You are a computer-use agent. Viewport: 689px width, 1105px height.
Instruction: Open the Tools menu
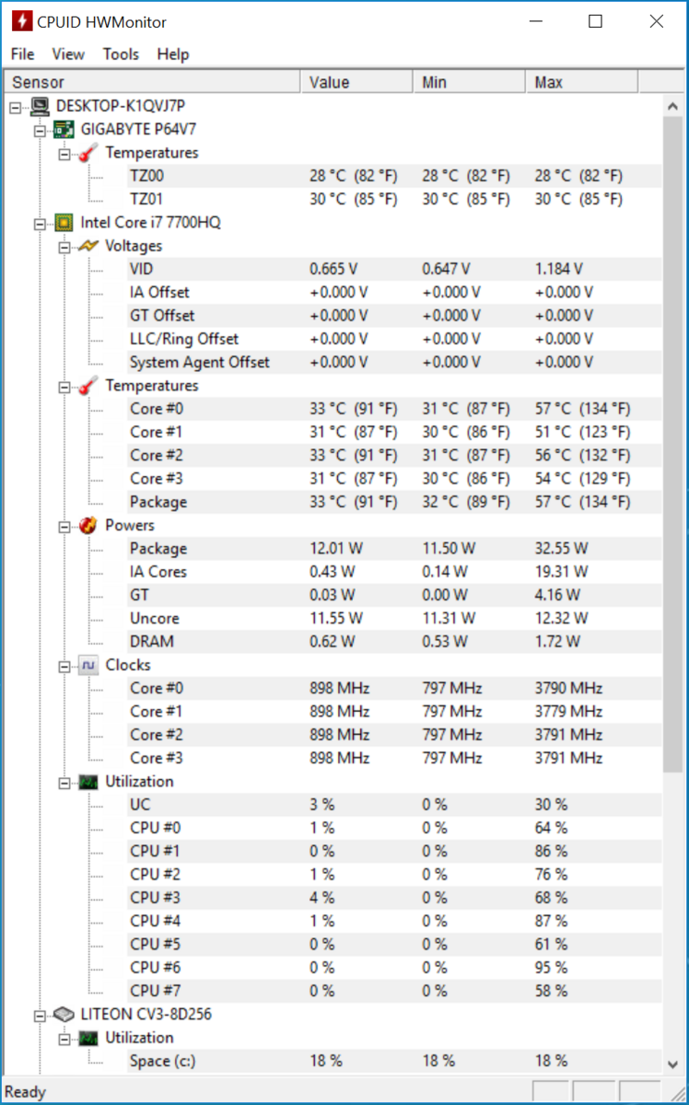(x=121, y=54)
